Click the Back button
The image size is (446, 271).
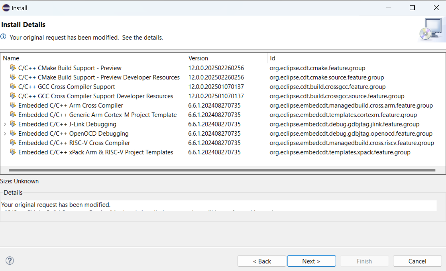(262, 261)
